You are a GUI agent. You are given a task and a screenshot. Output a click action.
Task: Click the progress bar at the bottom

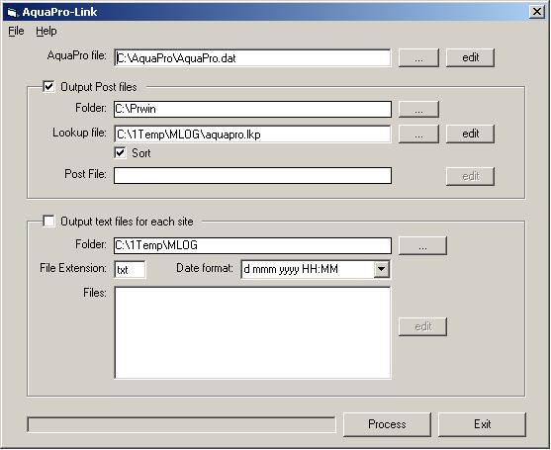[181, 424]
